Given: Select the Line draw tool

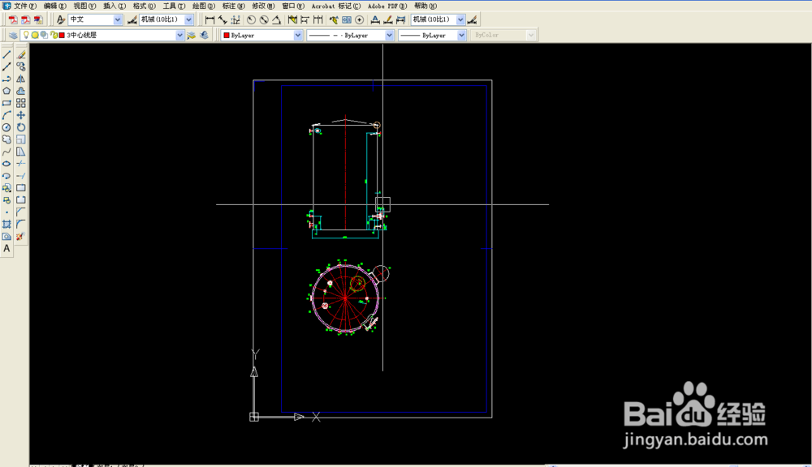Looking at the screenshot, I should [x=6, y=54].
